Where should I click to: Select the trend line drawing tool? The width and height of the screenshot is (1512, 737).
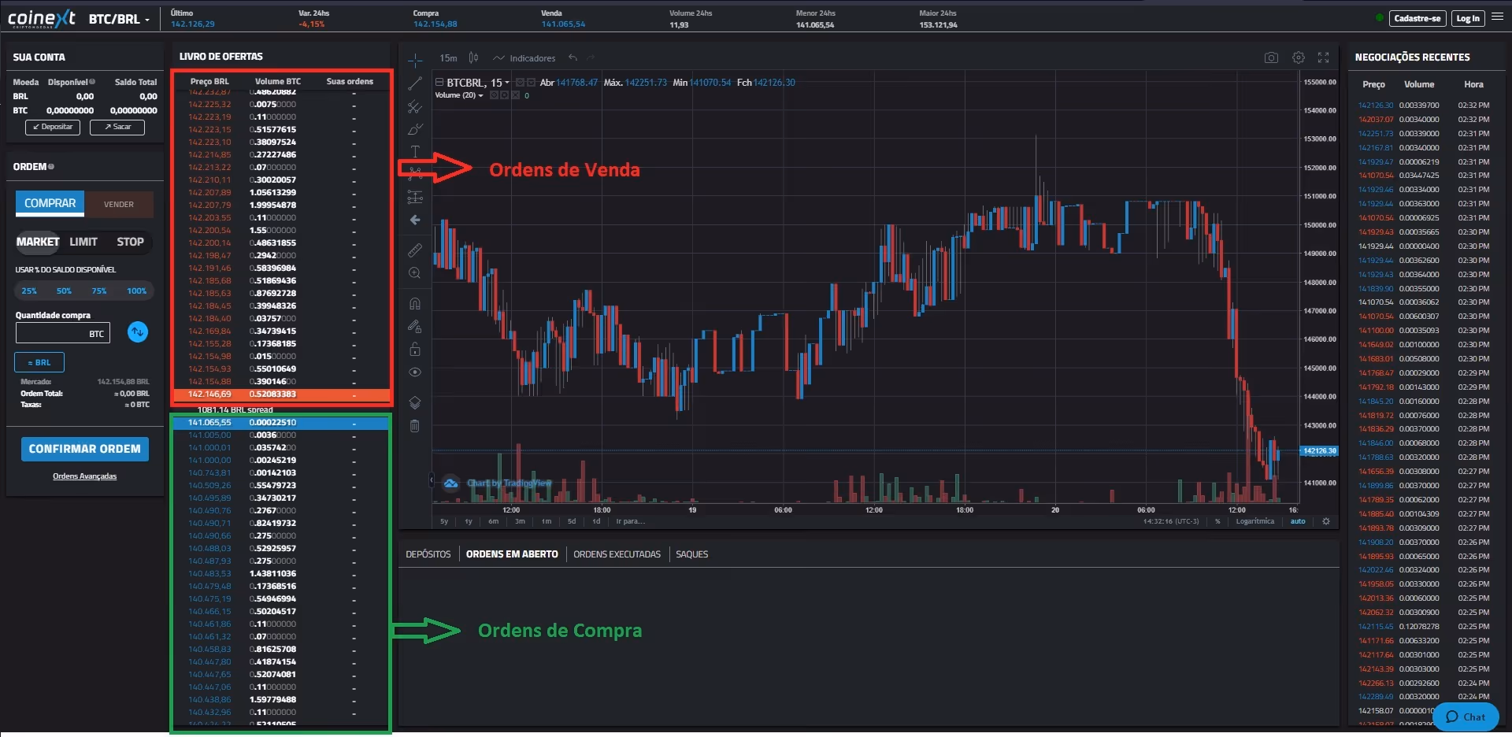pos(415,83)
